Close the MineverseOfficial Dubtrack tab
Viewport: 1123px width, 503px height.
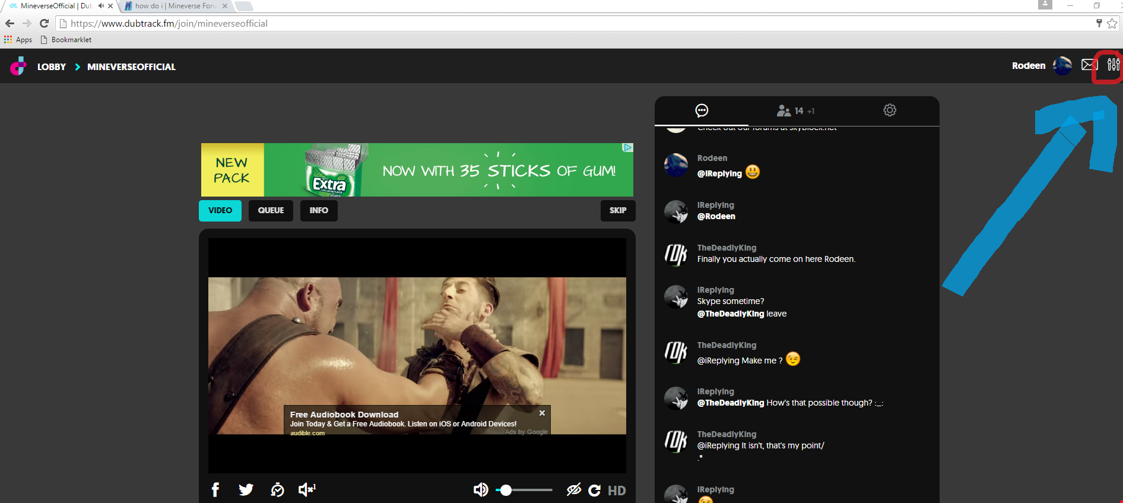click(x=110, y=6)
